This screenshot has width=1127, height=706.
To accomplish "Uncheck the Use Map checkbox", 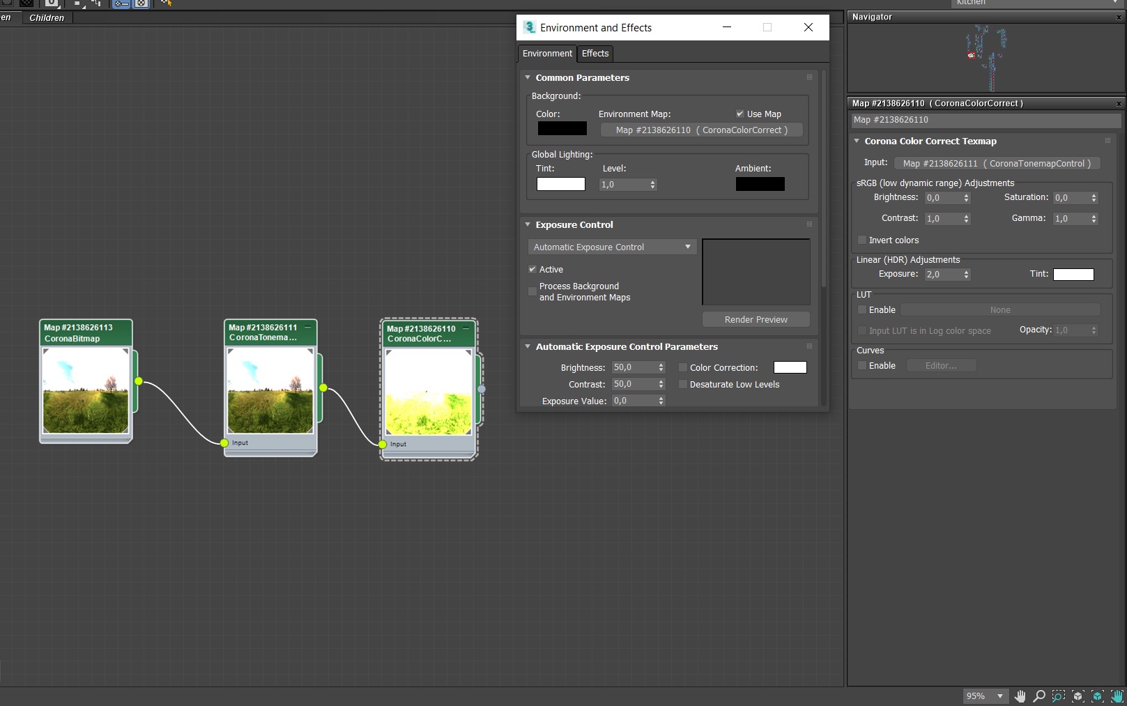I will coord(740,114).
